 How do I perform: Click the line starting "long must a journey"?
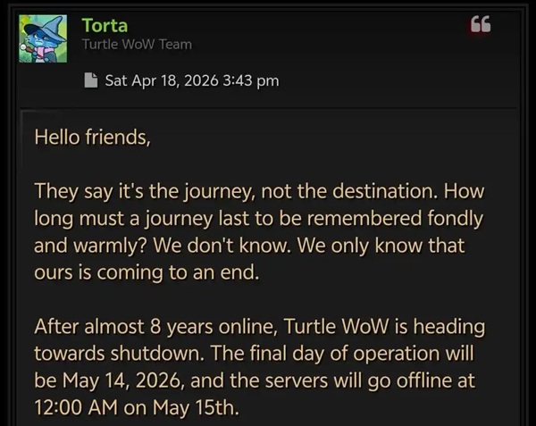(258, 219)
